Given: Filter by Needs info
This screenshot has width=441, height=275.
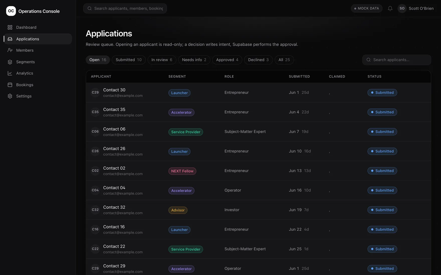Looking at the screenshot, I should pyautogui.click(x=194, y=60).
